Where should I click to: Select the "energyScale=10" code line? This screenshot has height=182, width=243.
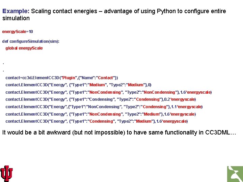18,32
